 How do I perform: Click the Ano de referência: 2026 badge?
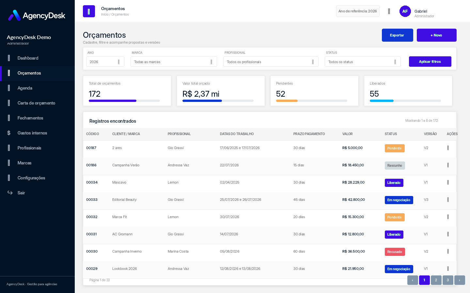coord(358,11)
